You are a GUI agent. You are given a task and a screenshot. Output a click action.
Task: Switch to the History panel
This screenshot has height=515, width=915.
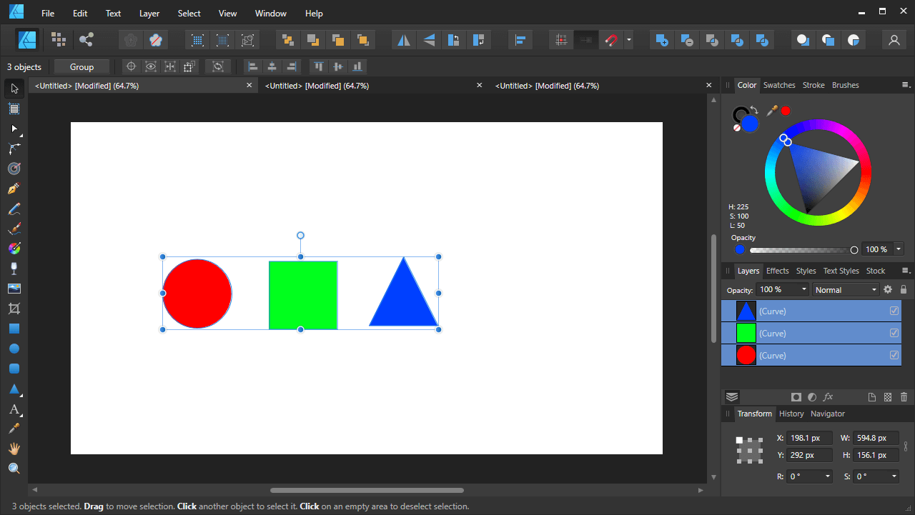[791, 414]
